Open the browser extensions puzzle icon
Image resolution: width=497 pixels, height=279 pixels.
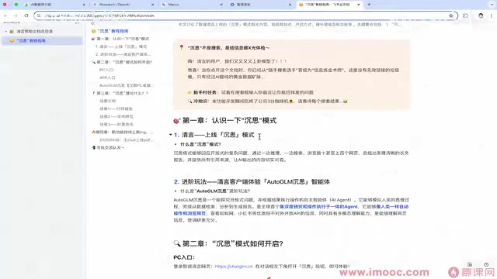pos(465,15)
